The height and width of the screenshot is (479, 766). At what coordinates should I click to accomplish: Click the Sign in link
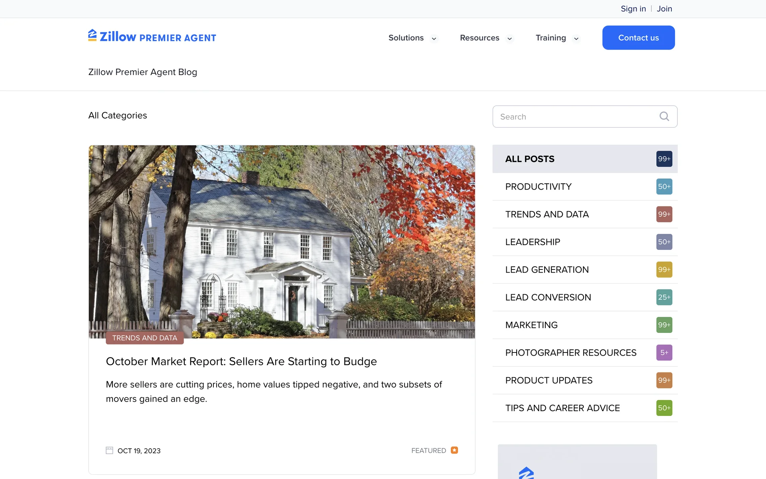pos(633,9)
